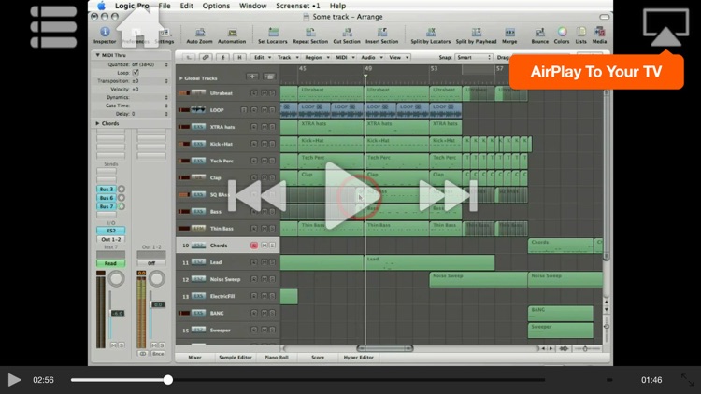Open the Arrange Region dropdown menu
701x394 pixels.
coord(317,57)
